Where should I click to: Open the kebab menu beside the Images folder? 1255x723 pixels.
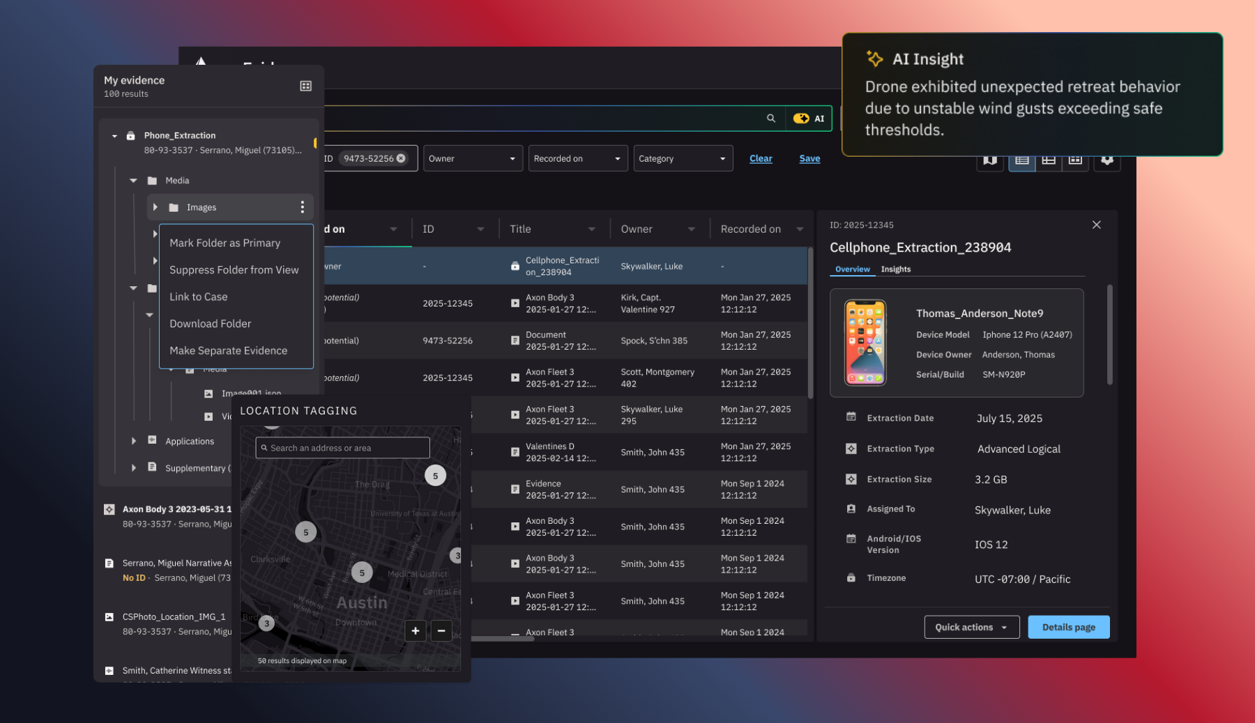click(x=302, y=207)
